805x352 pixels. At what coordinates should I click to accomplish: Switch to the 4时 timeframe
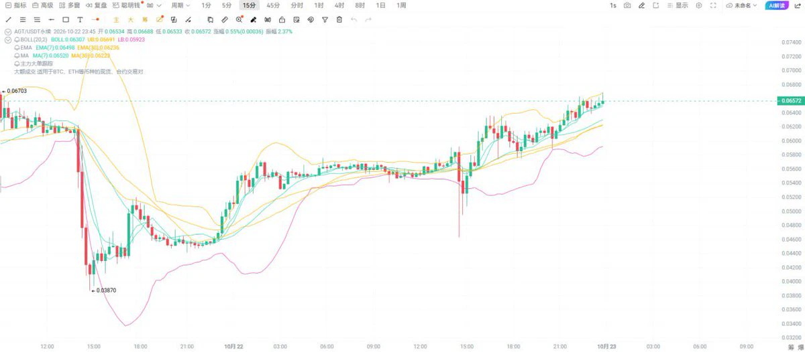(339, 5)
